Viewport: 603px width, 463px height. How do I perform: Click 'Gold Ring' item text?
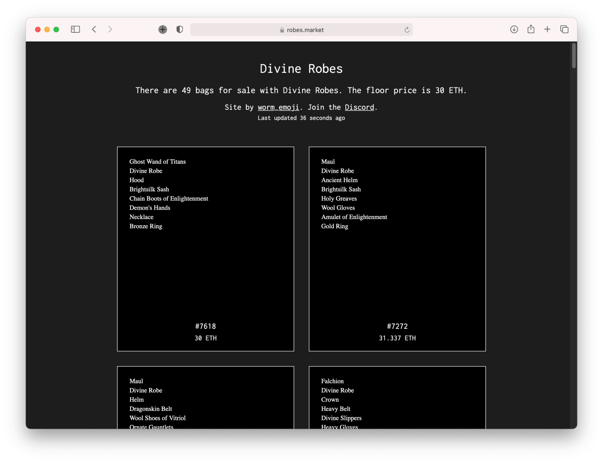coord(335,226)
